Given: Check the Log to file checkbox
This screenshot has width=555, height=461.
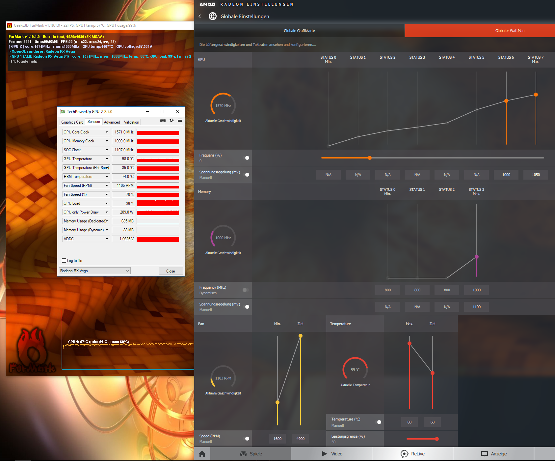Looking at the screenshot, I should tap(64, 261).
